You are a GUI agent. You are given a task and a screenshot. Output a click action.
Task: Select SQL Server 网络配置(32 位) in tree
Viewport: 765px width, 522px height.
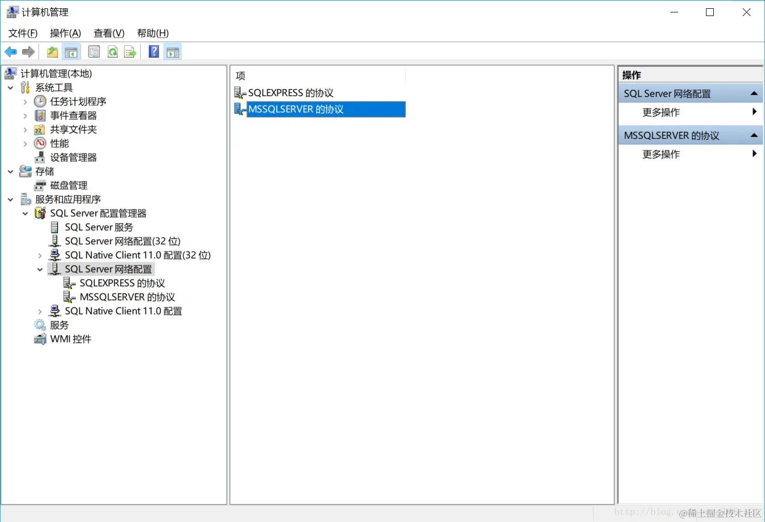point(123,241)
